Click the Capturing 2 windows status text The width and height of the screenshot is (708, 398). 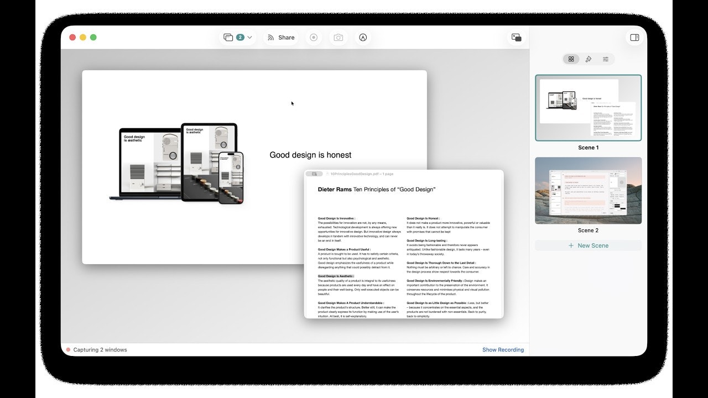(100, 350)
